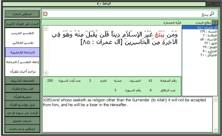Screen dimensions: 222x136
Task: Open الإستماع للقرآن section
Action: [x=22, y=89]
